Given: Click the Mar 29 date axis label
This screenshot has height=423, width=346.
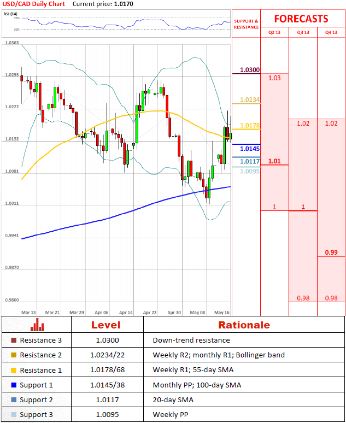Looking at the screenshot, I should tap(77, 313).
